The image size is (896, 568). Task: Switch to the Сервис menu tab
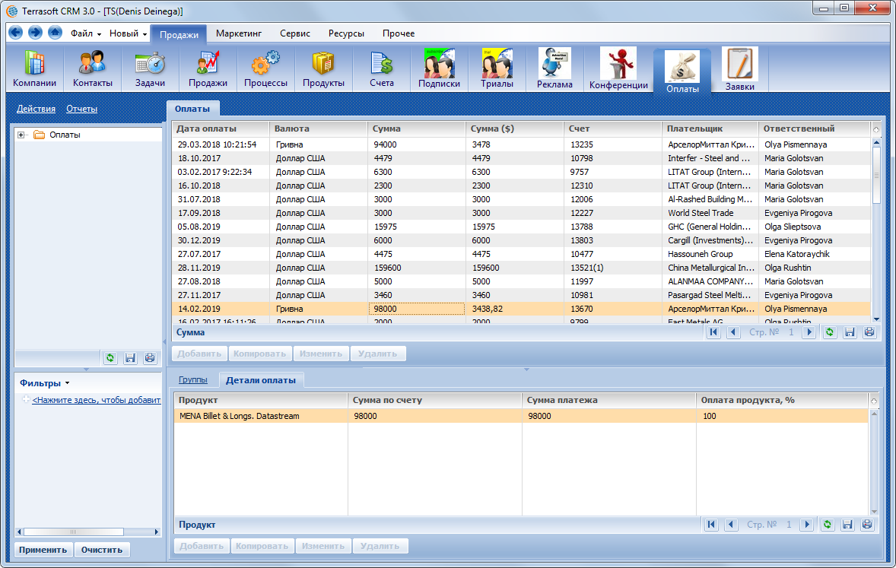click(295, 33)
